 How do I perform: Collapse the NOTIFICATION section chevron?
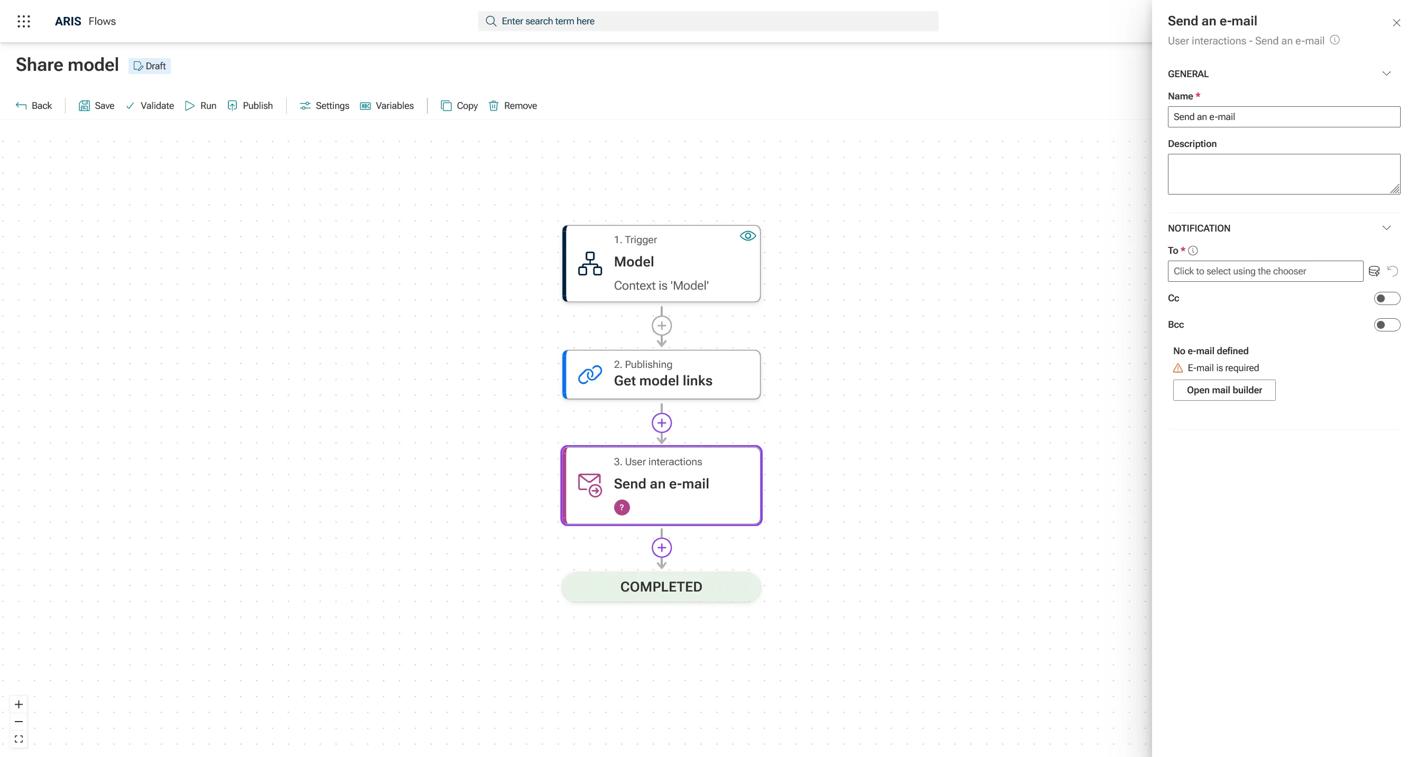pyautogui.click(x=1386, y=228)
